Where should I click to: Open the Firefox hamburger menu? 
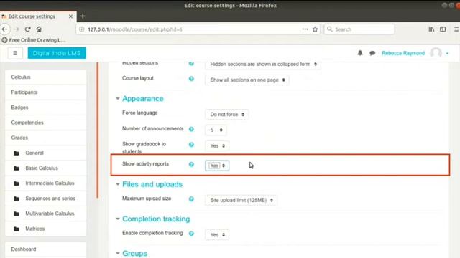[x=456, y=29]
